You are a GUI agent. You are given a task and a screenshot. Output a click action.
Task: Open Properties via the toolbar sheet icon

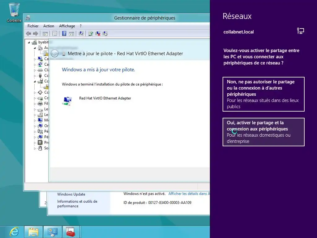pos(54,33)
